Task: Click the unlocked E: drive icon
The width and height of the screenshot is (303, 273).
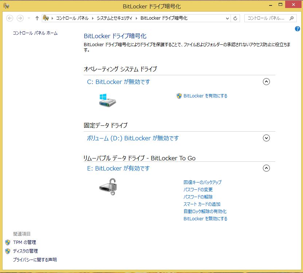Action: [108, 186]
